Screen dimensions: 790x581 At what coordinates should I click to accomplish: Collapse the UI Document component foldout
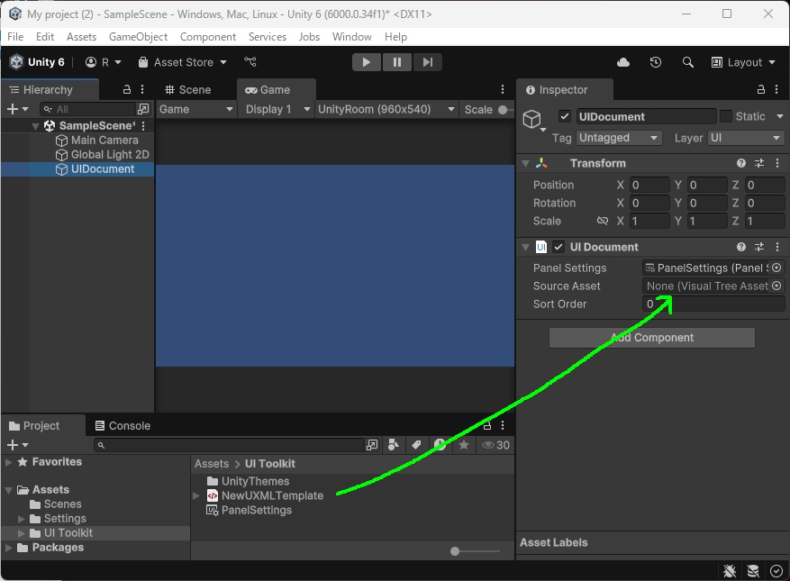pyautogui.click(x=525, y=247)
